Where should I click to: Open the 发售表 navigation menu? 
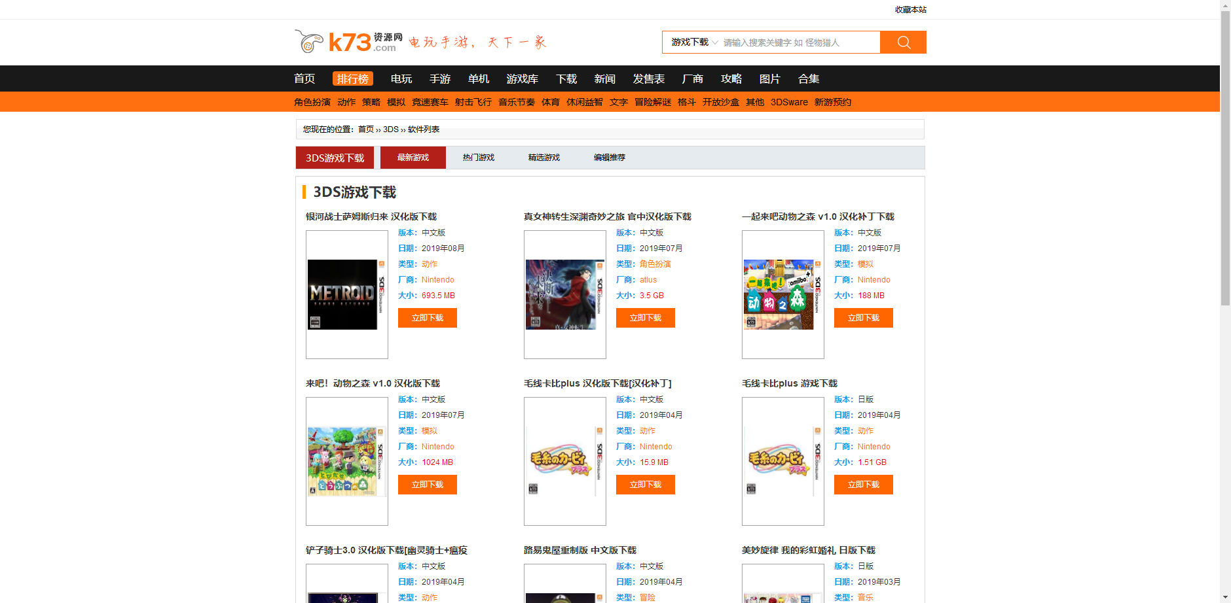648,78
